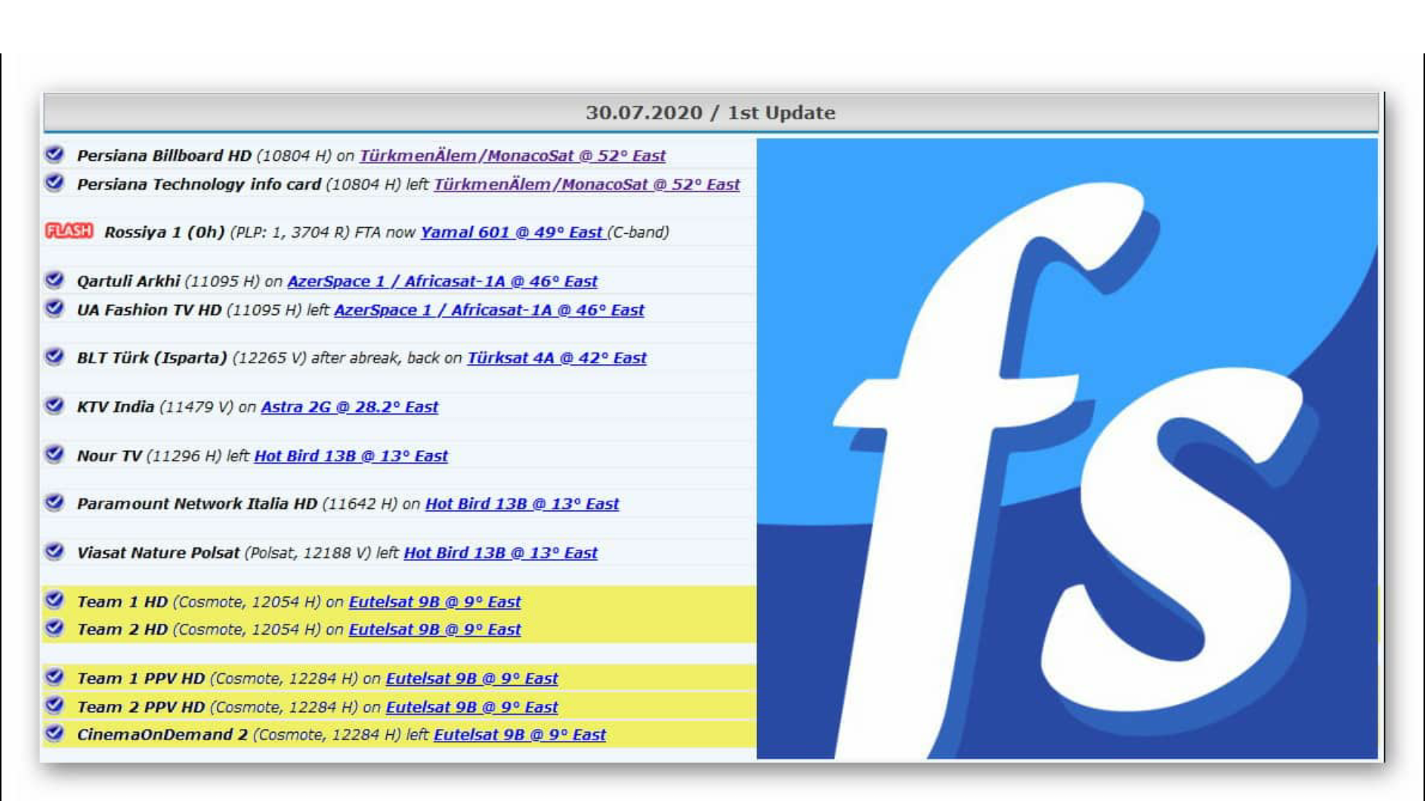The width and height of the screenshot is (1425, 801).
Task: Open AzerSpace 1 link for Qartuli Arkhi
Action: [x=442, y=282]
